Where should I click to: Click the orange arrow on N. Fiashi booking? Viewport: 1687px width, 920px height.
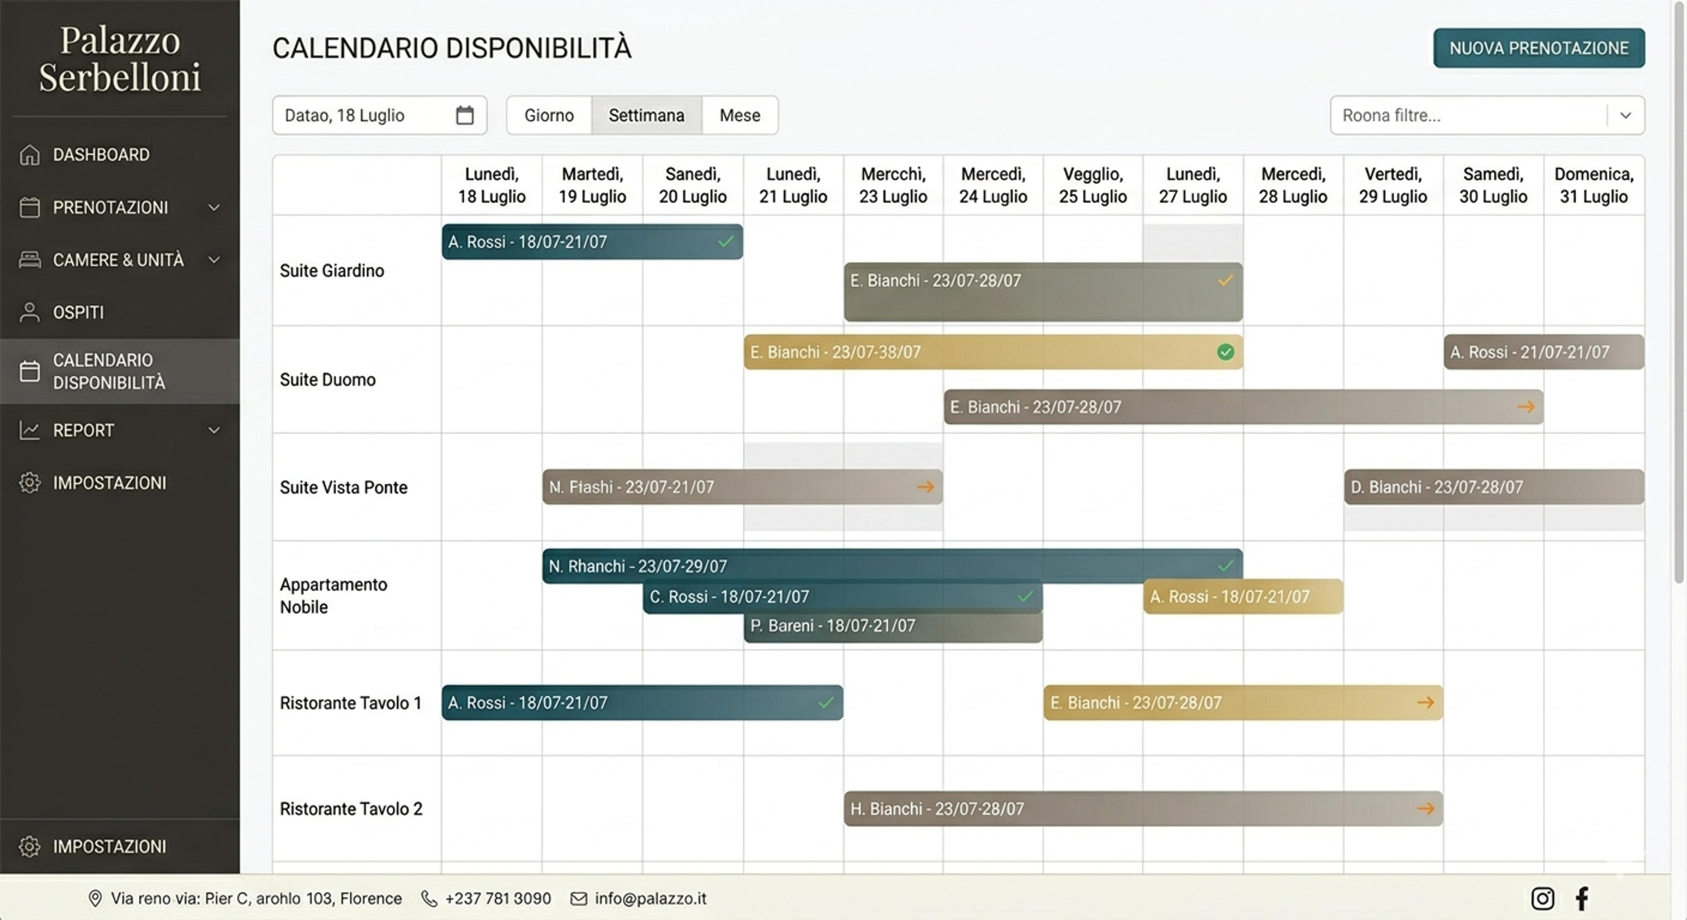pyautogui.click(x=925, y=487)
